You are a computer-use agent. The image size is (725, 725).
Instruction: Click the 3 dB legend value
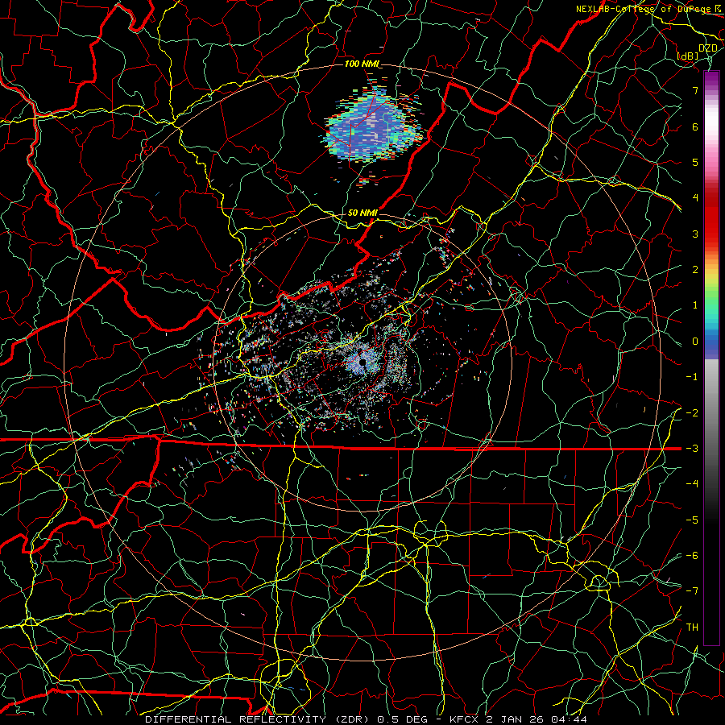point(695,234)
